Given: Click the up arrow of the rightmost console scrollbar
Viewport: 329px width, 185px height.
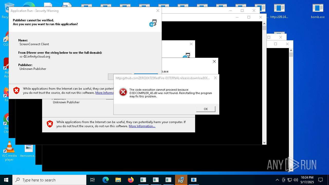Looking at the screenshot, I should (291, 50).
